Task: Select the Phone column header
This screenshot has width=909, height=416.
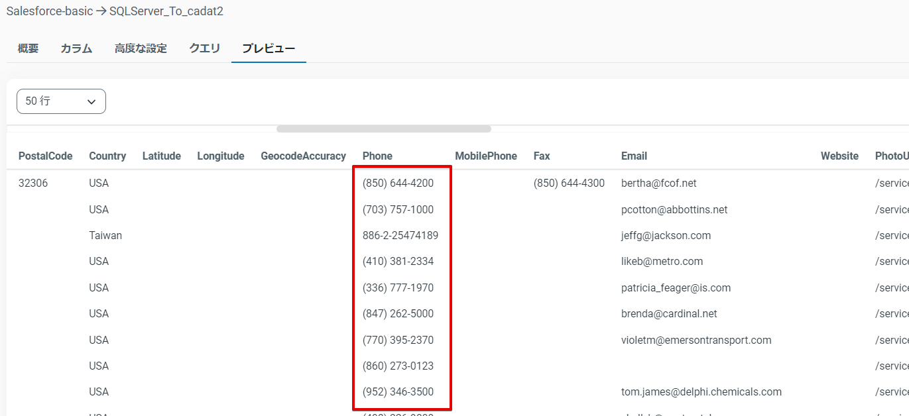Action: [377, 156]
